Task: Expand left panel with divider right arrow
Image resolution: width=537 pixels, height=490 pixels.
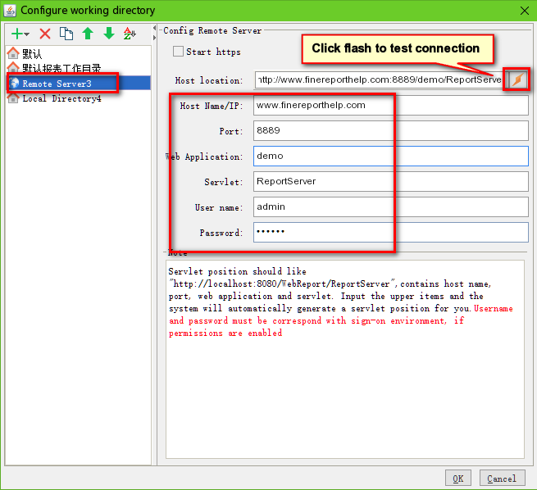Action: (154, 38)
